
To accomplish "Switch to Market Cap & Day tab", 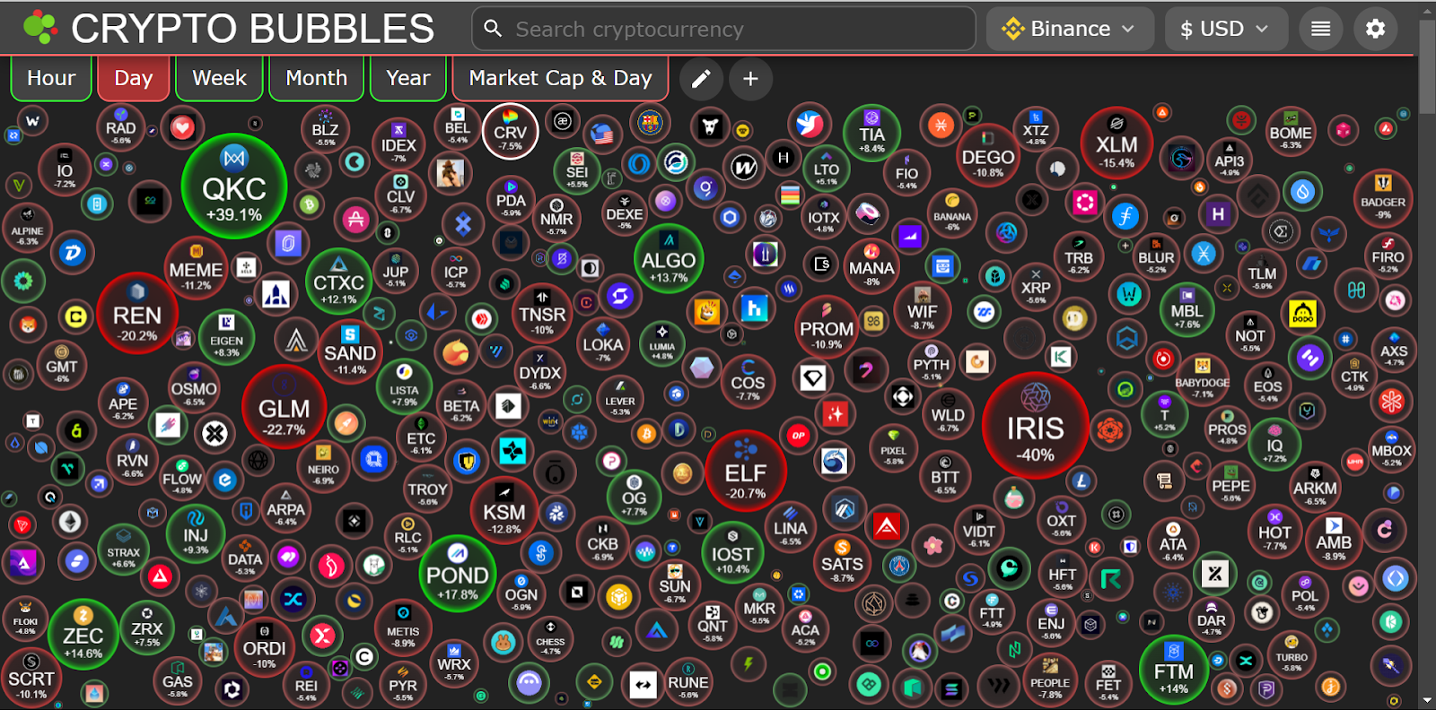I will pyautogui.click(x=560, y=79).
